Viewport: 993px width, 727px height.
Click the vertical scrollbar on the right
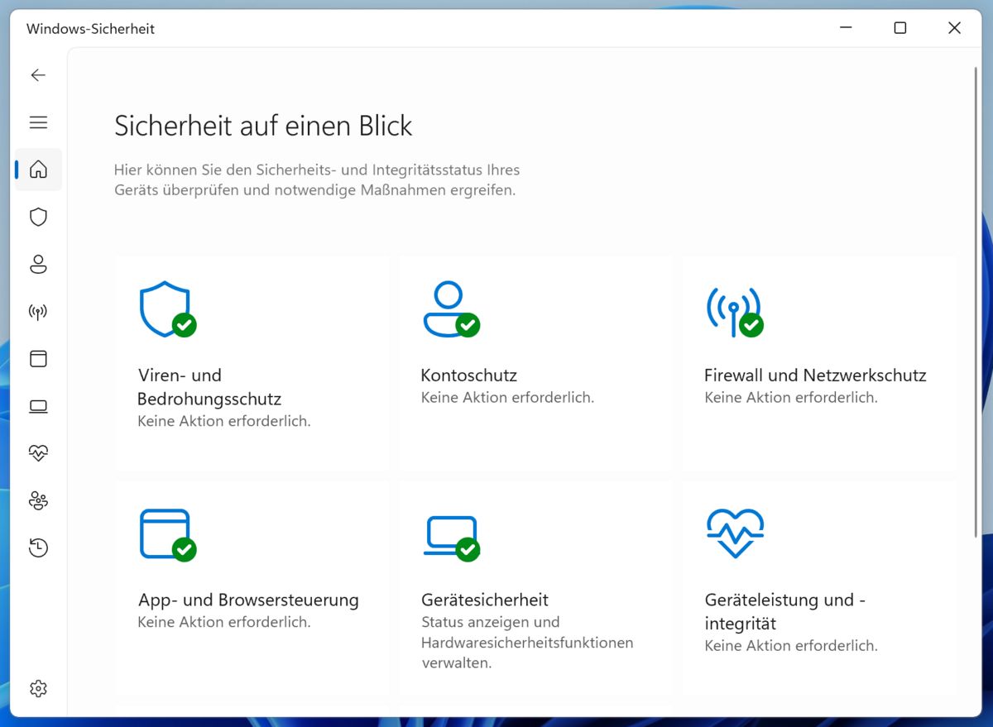(x=976, y=301)
